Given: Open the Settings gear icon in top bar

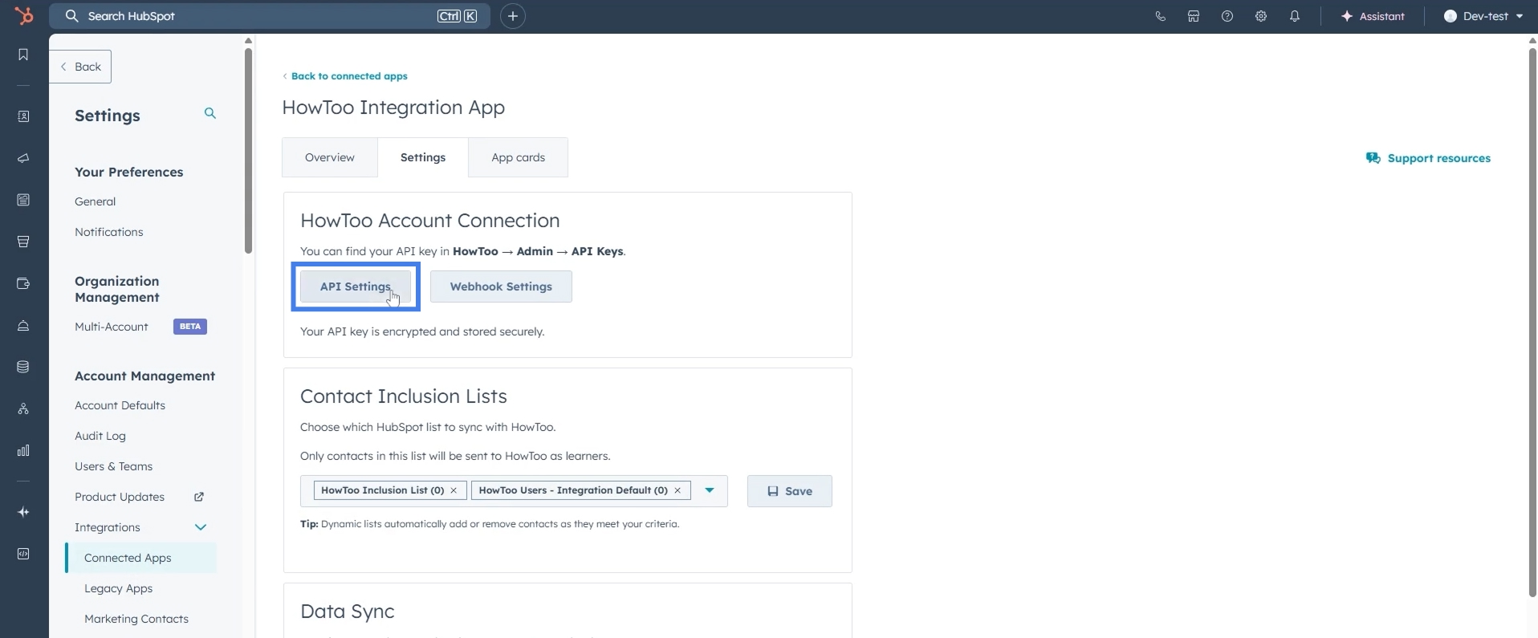Looking at the screenshot, I should pyautogui.click(x=1261, y=16).
